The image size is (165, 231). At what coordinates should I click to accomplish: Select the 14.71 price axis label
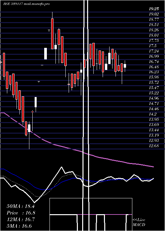point(154,104)
